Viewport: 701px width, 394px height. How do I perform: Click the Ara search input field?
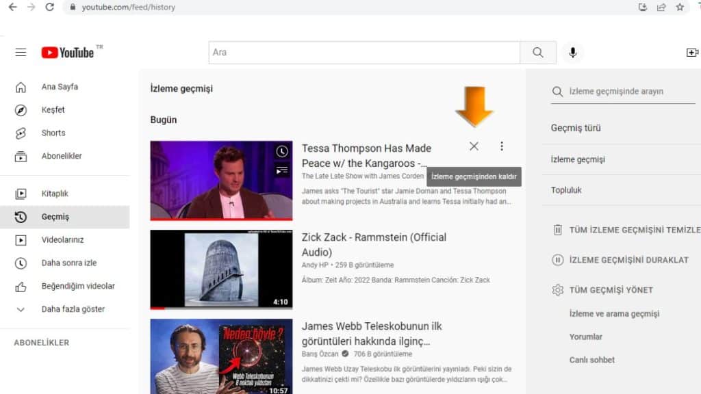[364, 52]
